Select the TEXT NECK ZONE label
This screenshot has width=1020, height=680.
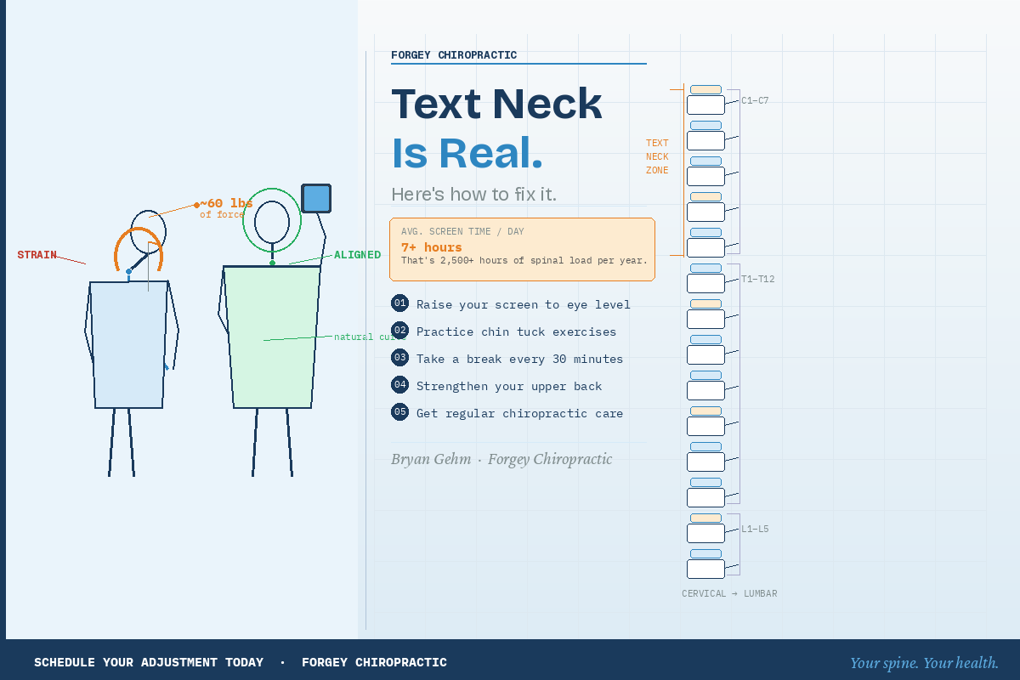pyautogui.click(x=656, y=156)
